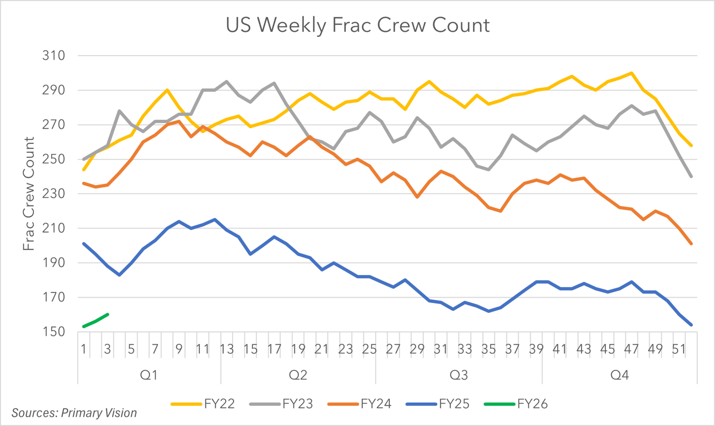Screen dimensions: 715x426
Task: Click the FY23 gray legend swatch
Action: pyautogui.click(x=265, y=404)
